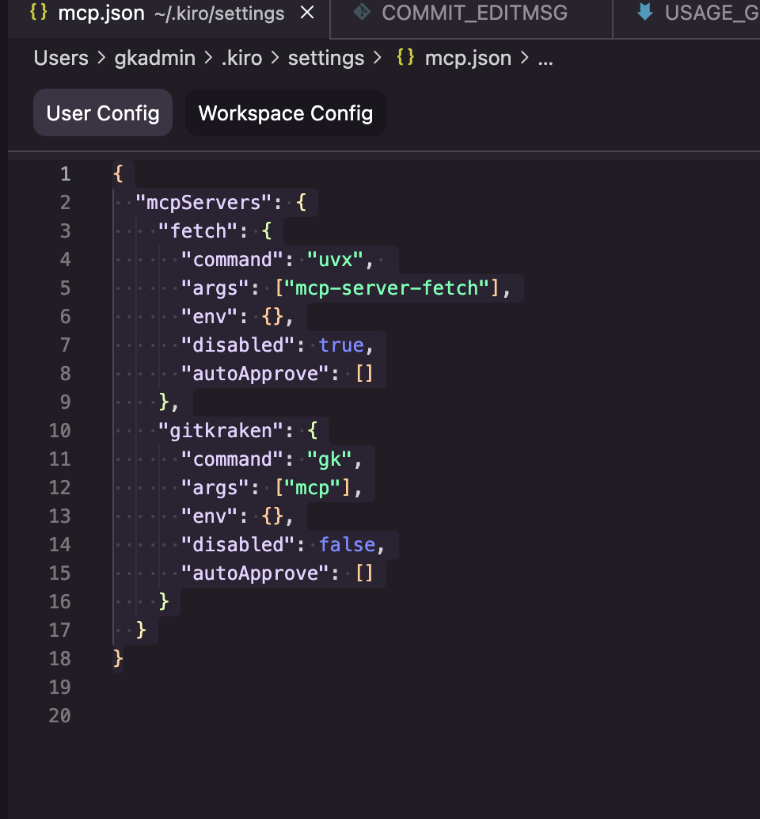The height and width of the screenshot is (819, 760).
Task: Open the COMMIT_EDITMSG tab
Action: coord(470,13)
